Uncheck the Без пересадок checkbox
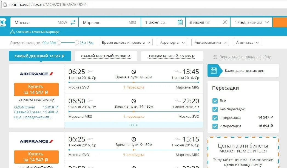 215,109
